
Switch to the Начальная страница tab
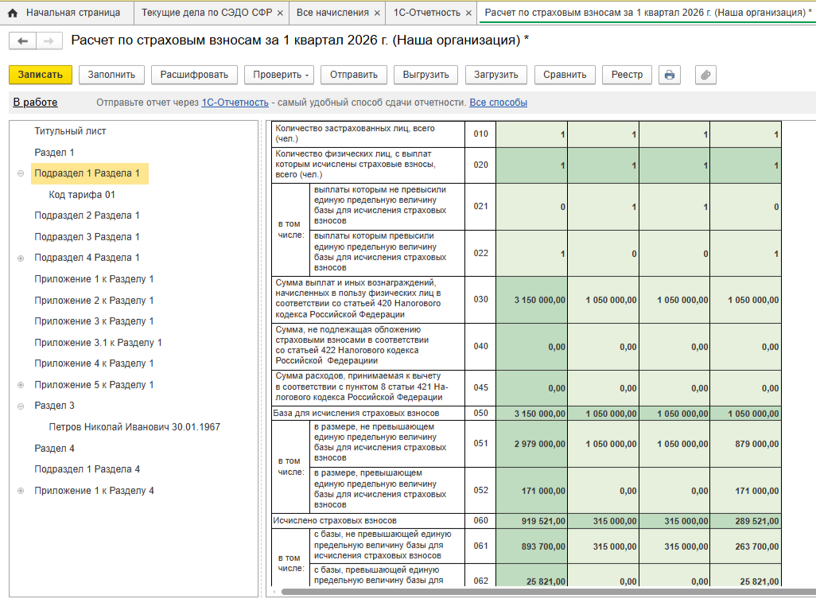click(64, 13)
